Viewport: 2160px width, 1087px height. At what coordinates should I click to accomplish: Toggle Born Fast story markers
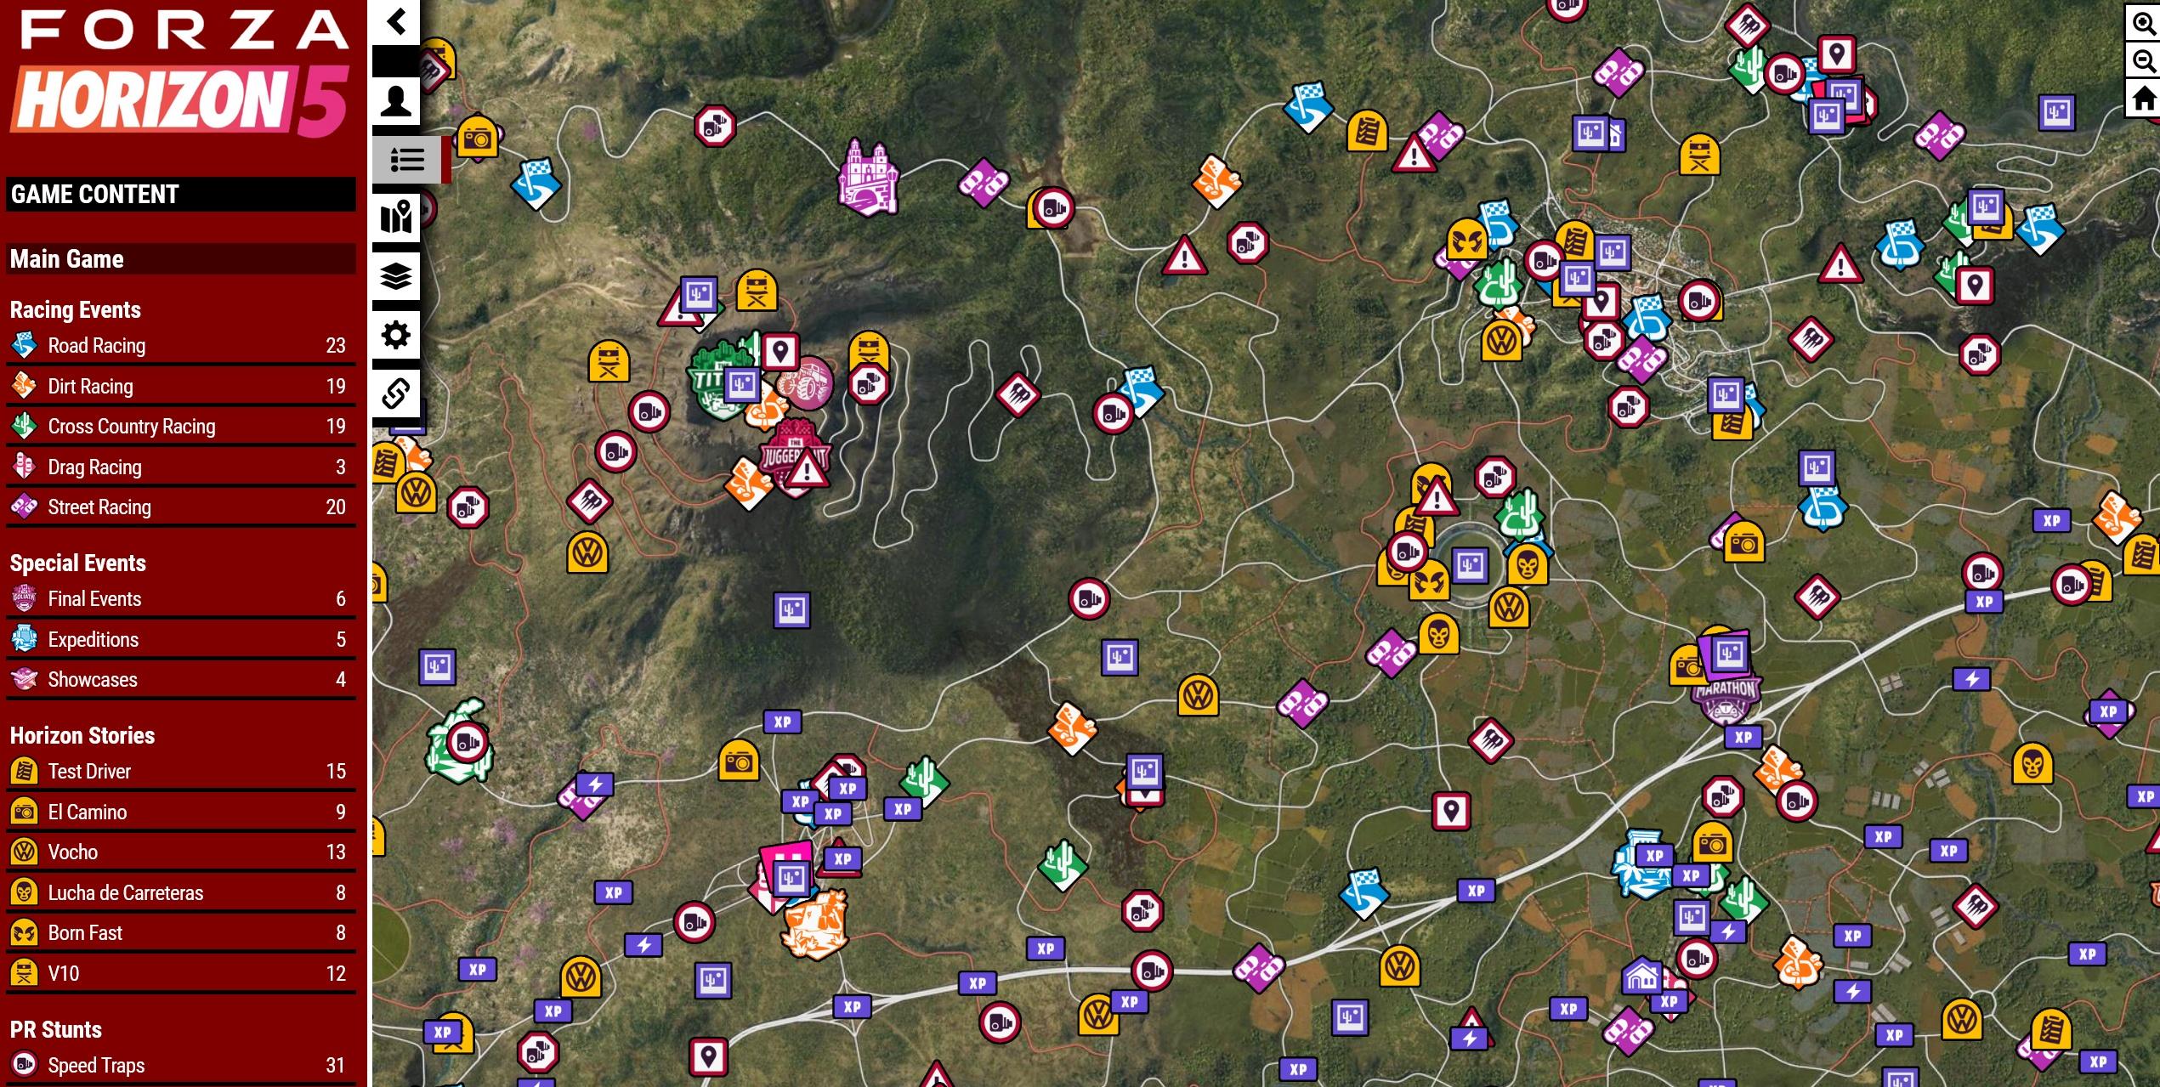[180, 933]
